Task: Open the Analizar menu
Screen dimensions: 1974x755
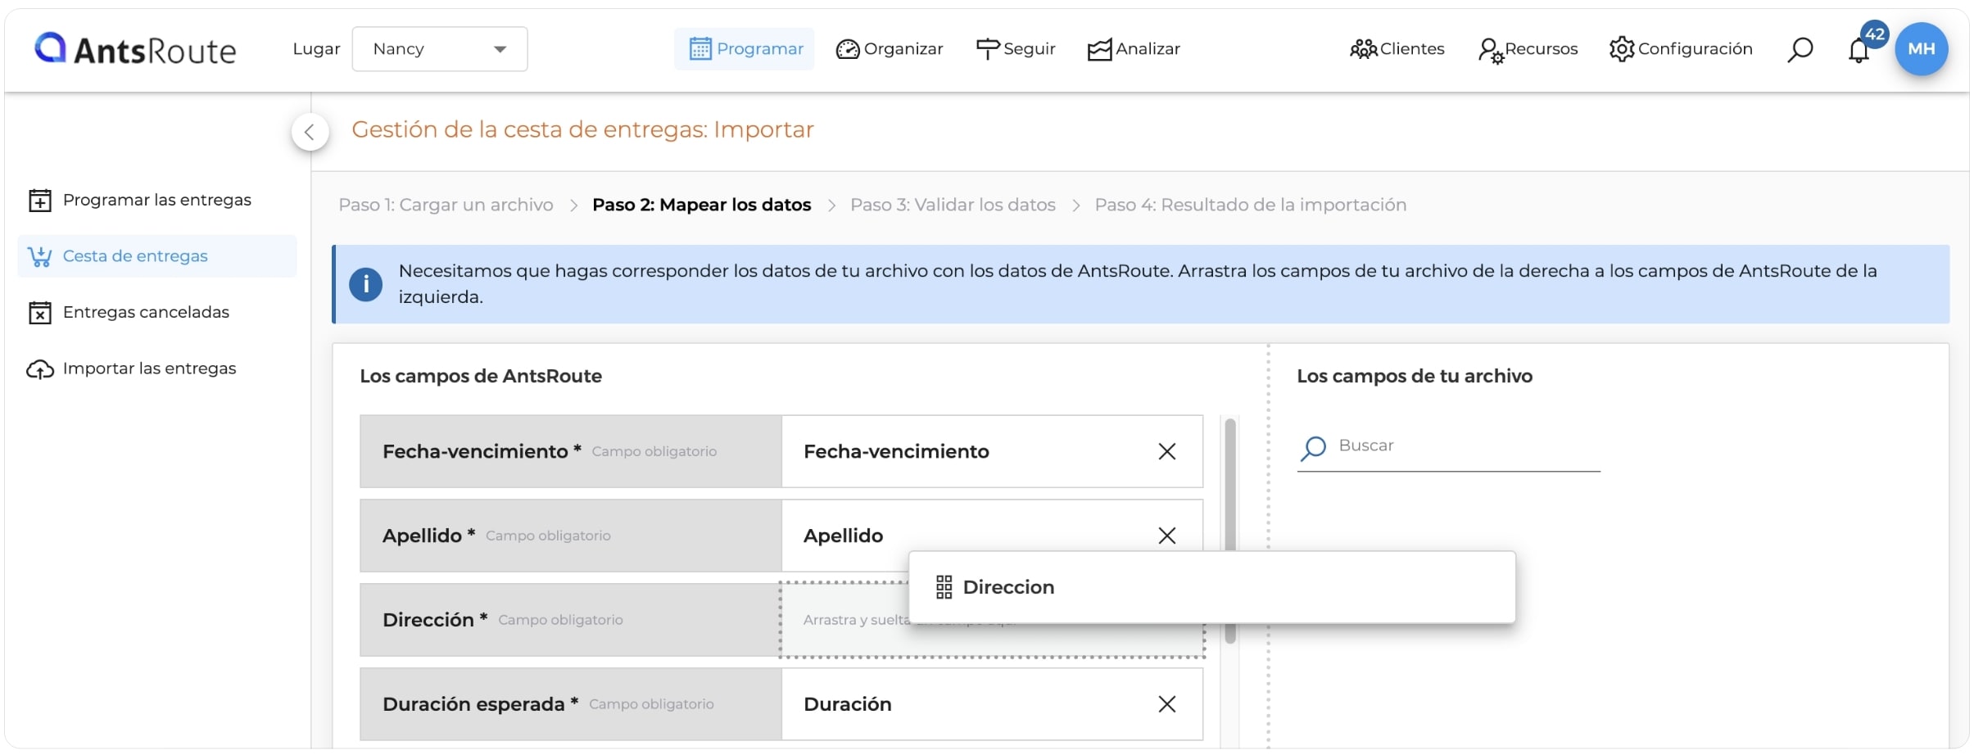Action: [x=1134, y=49]
